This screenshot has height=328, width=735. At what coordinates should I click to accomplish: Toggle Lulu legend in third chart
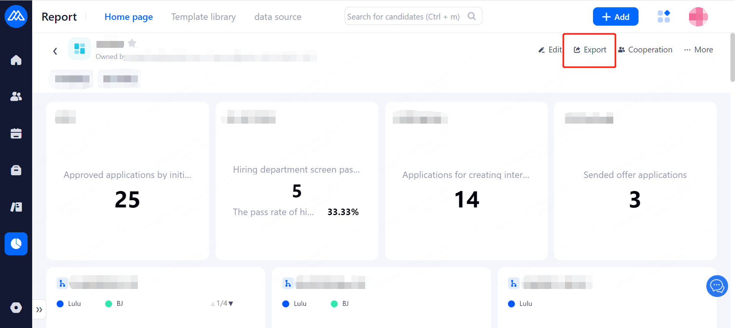coord(520,304)
